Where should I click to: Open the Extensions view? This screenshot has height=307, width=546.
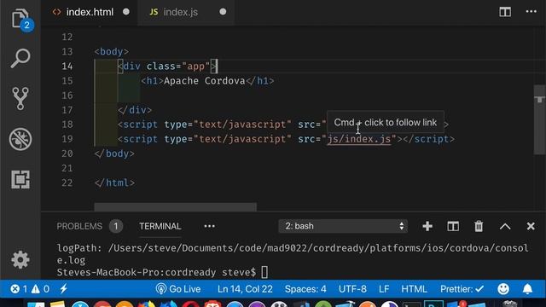click(x=20, y=180)
